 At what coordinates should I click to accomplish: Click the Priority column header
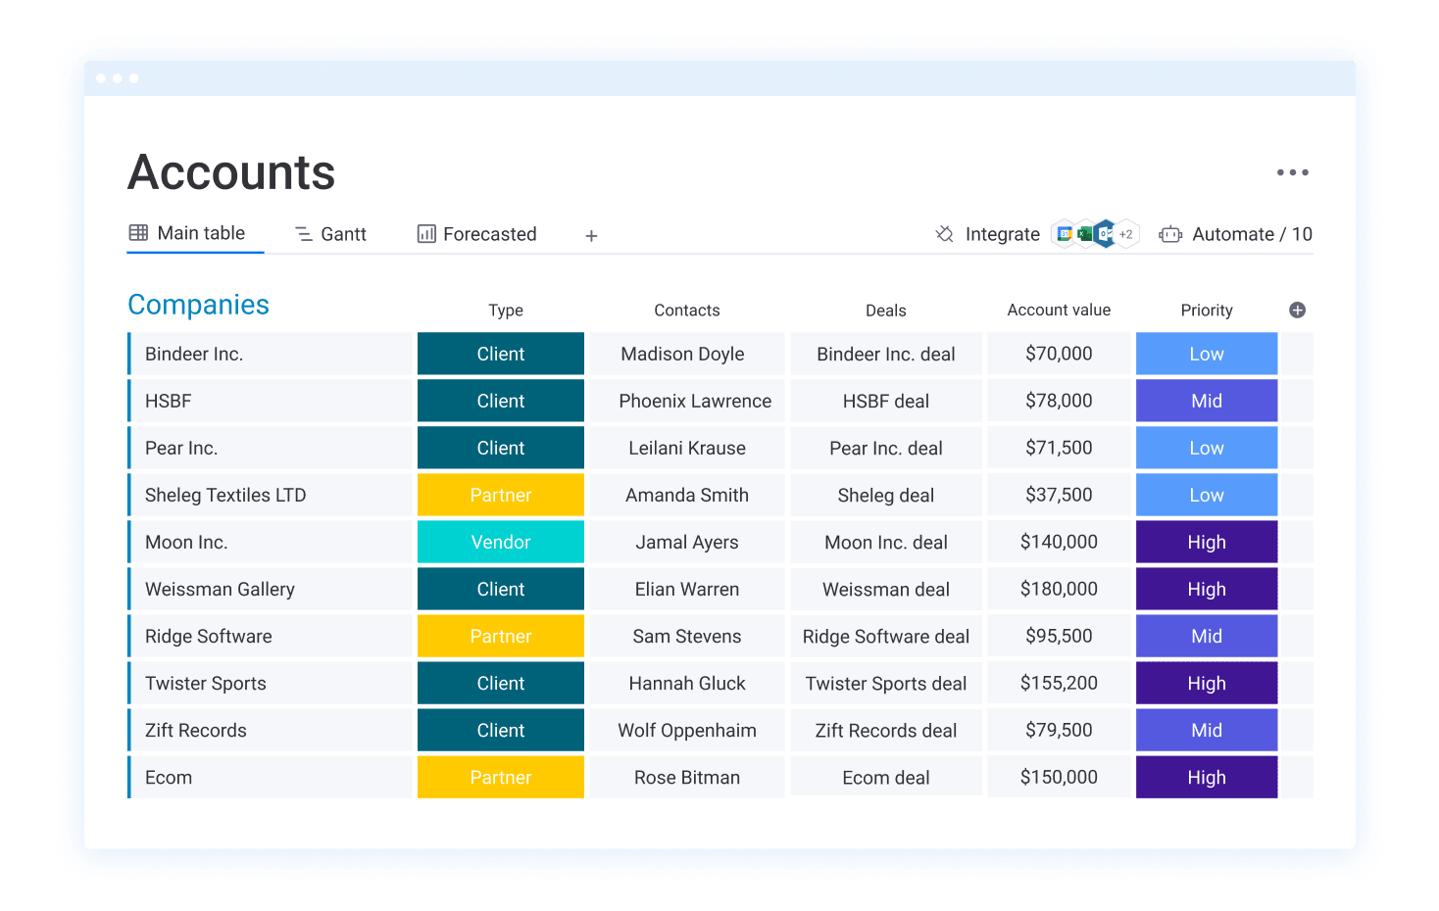(x=1207, y=311)
